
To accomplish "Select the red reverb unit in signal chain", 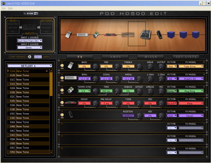I will click(x=111, y=35).
